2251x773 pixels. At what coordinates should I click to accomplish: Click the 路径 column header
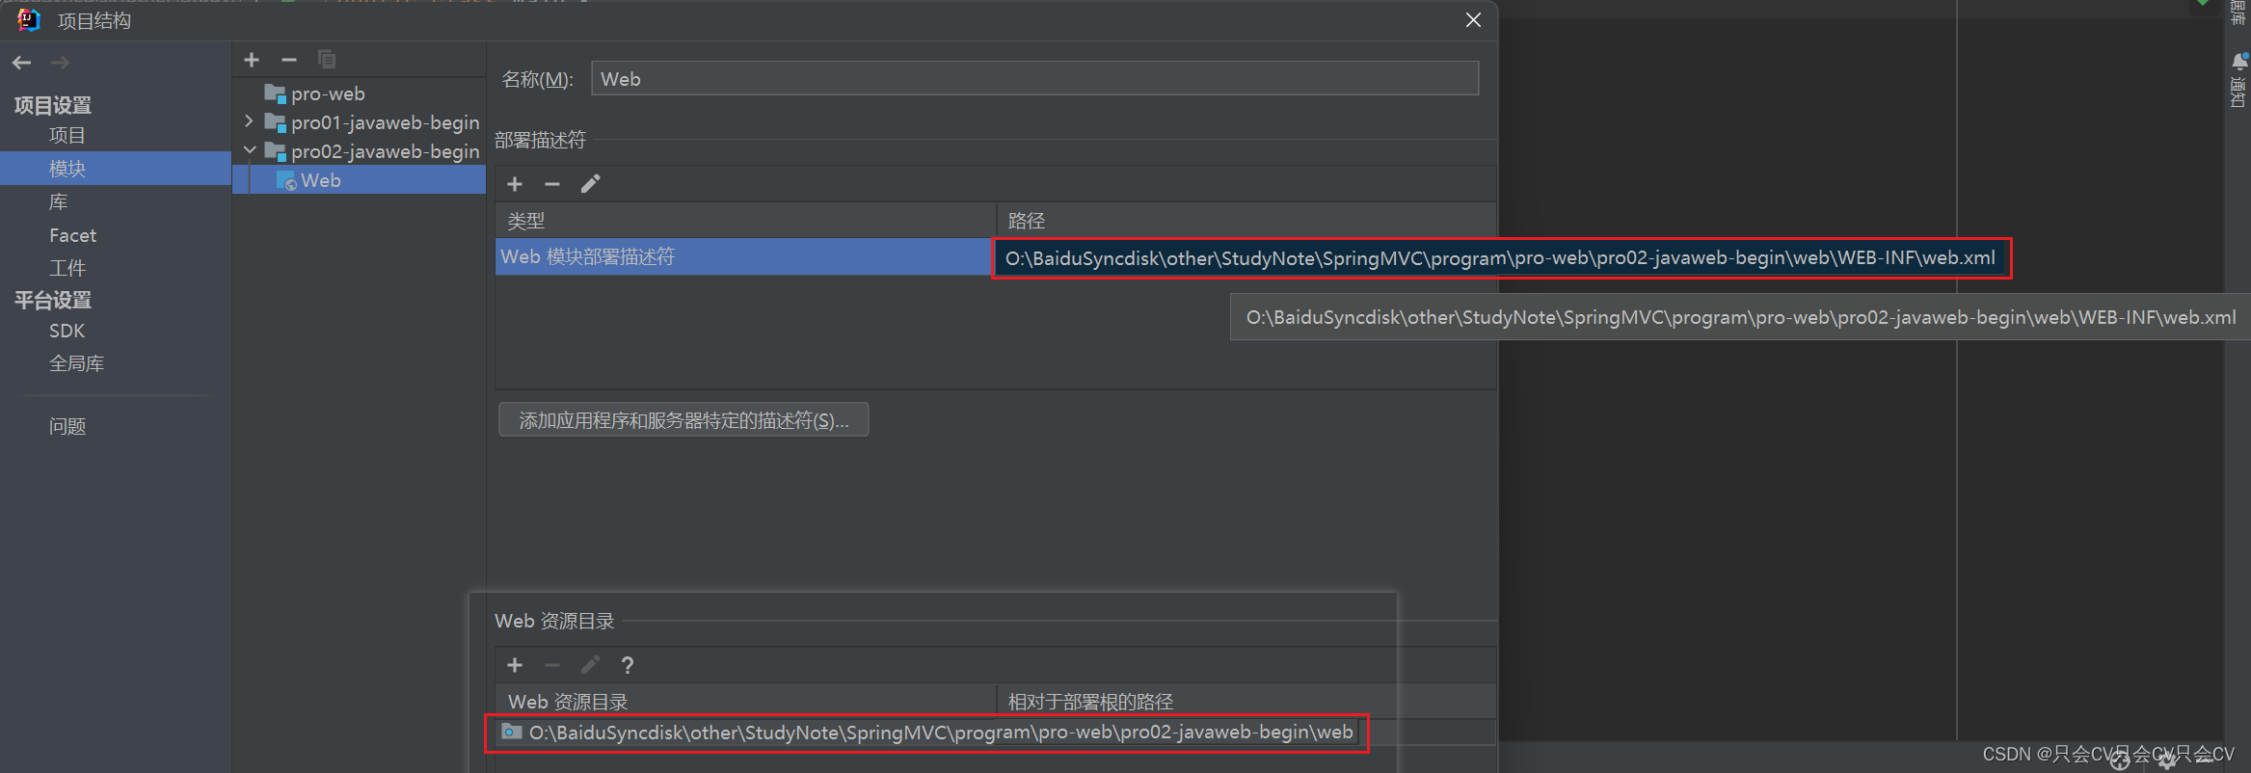tap(1246, 221)
